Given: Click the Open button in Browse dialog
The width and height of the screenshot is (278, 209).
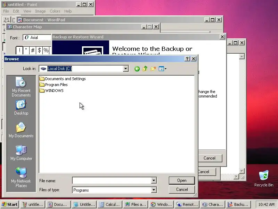Looking at the screenshot, I should [x=182, y=180].
